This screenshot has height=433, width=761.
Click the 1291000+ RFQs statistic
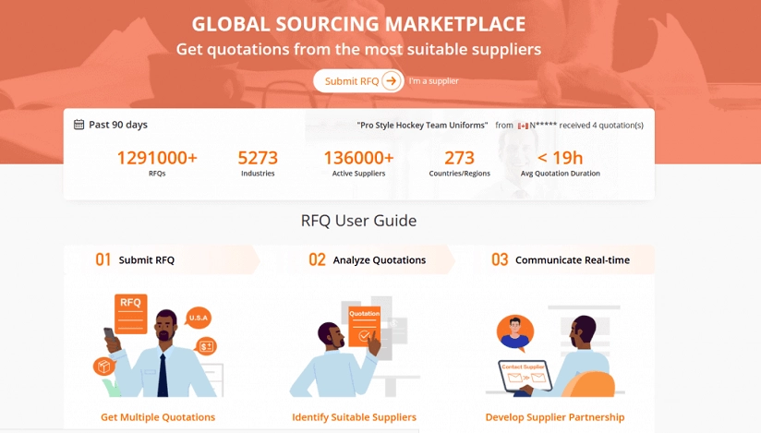[157, 163]
